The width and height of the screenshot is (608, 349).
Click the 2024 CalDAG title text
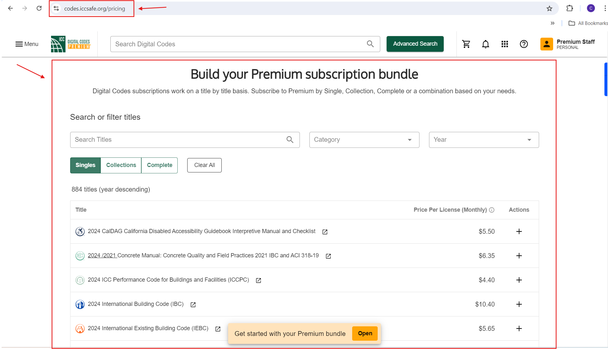coord(202,231)
